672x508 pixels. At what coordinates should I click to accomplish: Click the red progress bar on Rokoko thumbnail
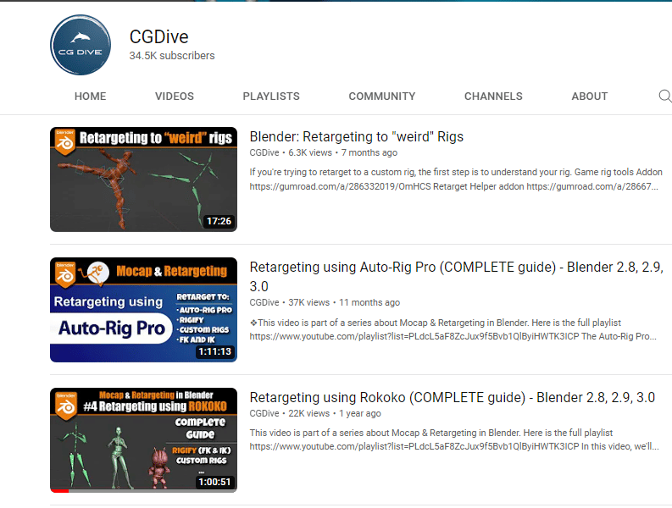[59, 490]
